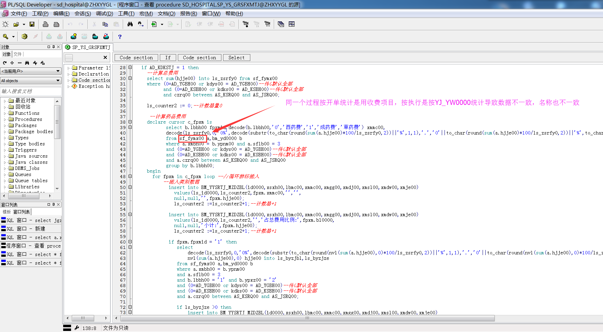Click the Log on key icon
Viewport: 603px width, 332px height.
click(6, 36)
